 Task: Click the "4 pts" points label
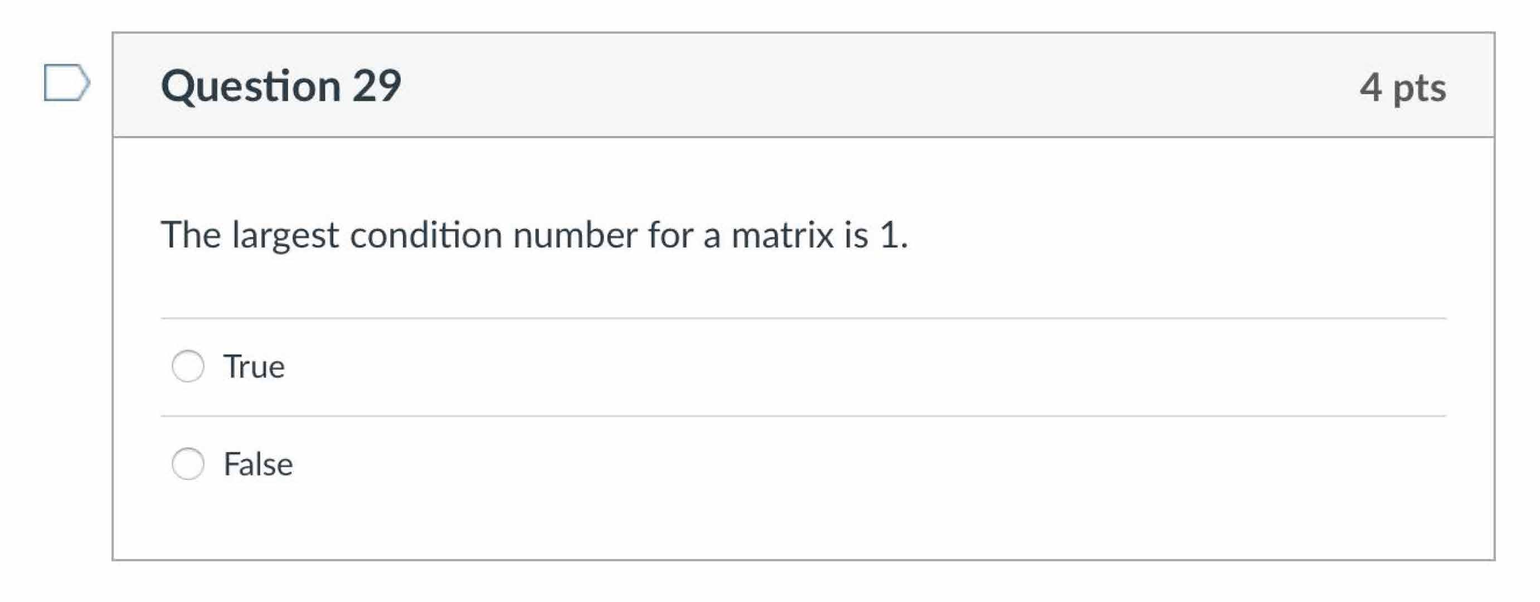point(1402,88)
